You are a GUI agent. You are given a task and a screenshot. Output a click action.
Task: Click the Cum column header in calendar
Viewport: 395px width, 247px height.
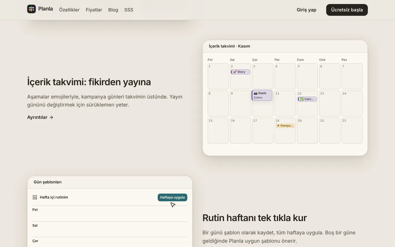[x=300, y=60]
